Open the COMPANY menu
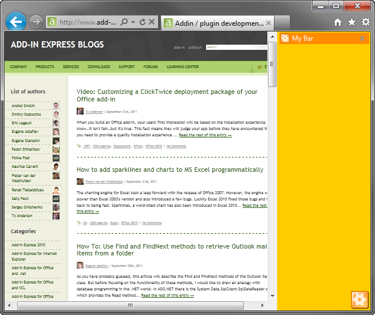The height and width of the screenshot is (315, 375). [18, 67]
